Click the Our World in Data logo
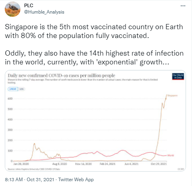The image size is (192, 186). 178,76
